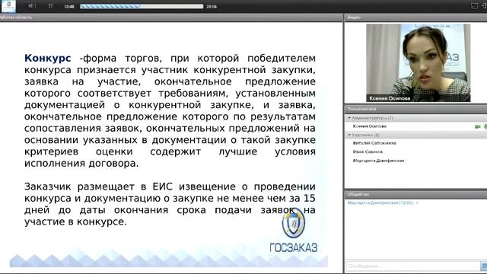Click the Видео panel header
This screenshot has width=487, height=274.
point(415,18)
